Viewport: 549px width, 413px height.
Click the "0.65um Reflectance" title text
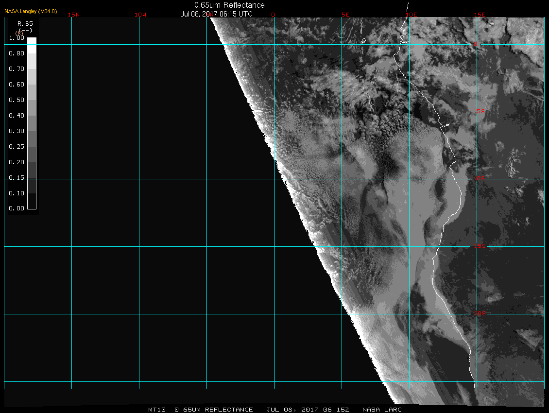click(229, 5)
